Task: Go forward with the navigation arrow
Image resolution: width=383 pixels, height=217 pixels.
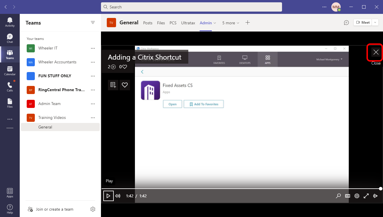Action: point(14,7)
